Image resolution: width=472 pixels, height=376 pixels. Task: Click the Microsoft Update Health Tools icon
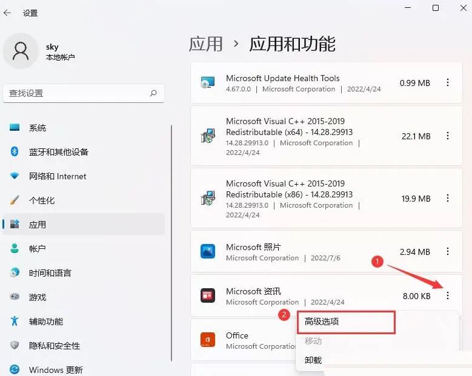coord(208,82)
